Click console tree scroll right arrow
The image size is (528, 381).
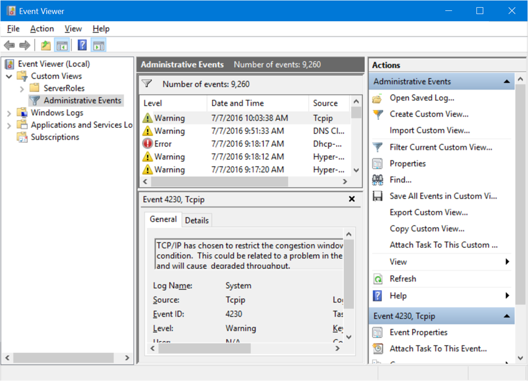(x=127, y=358)
